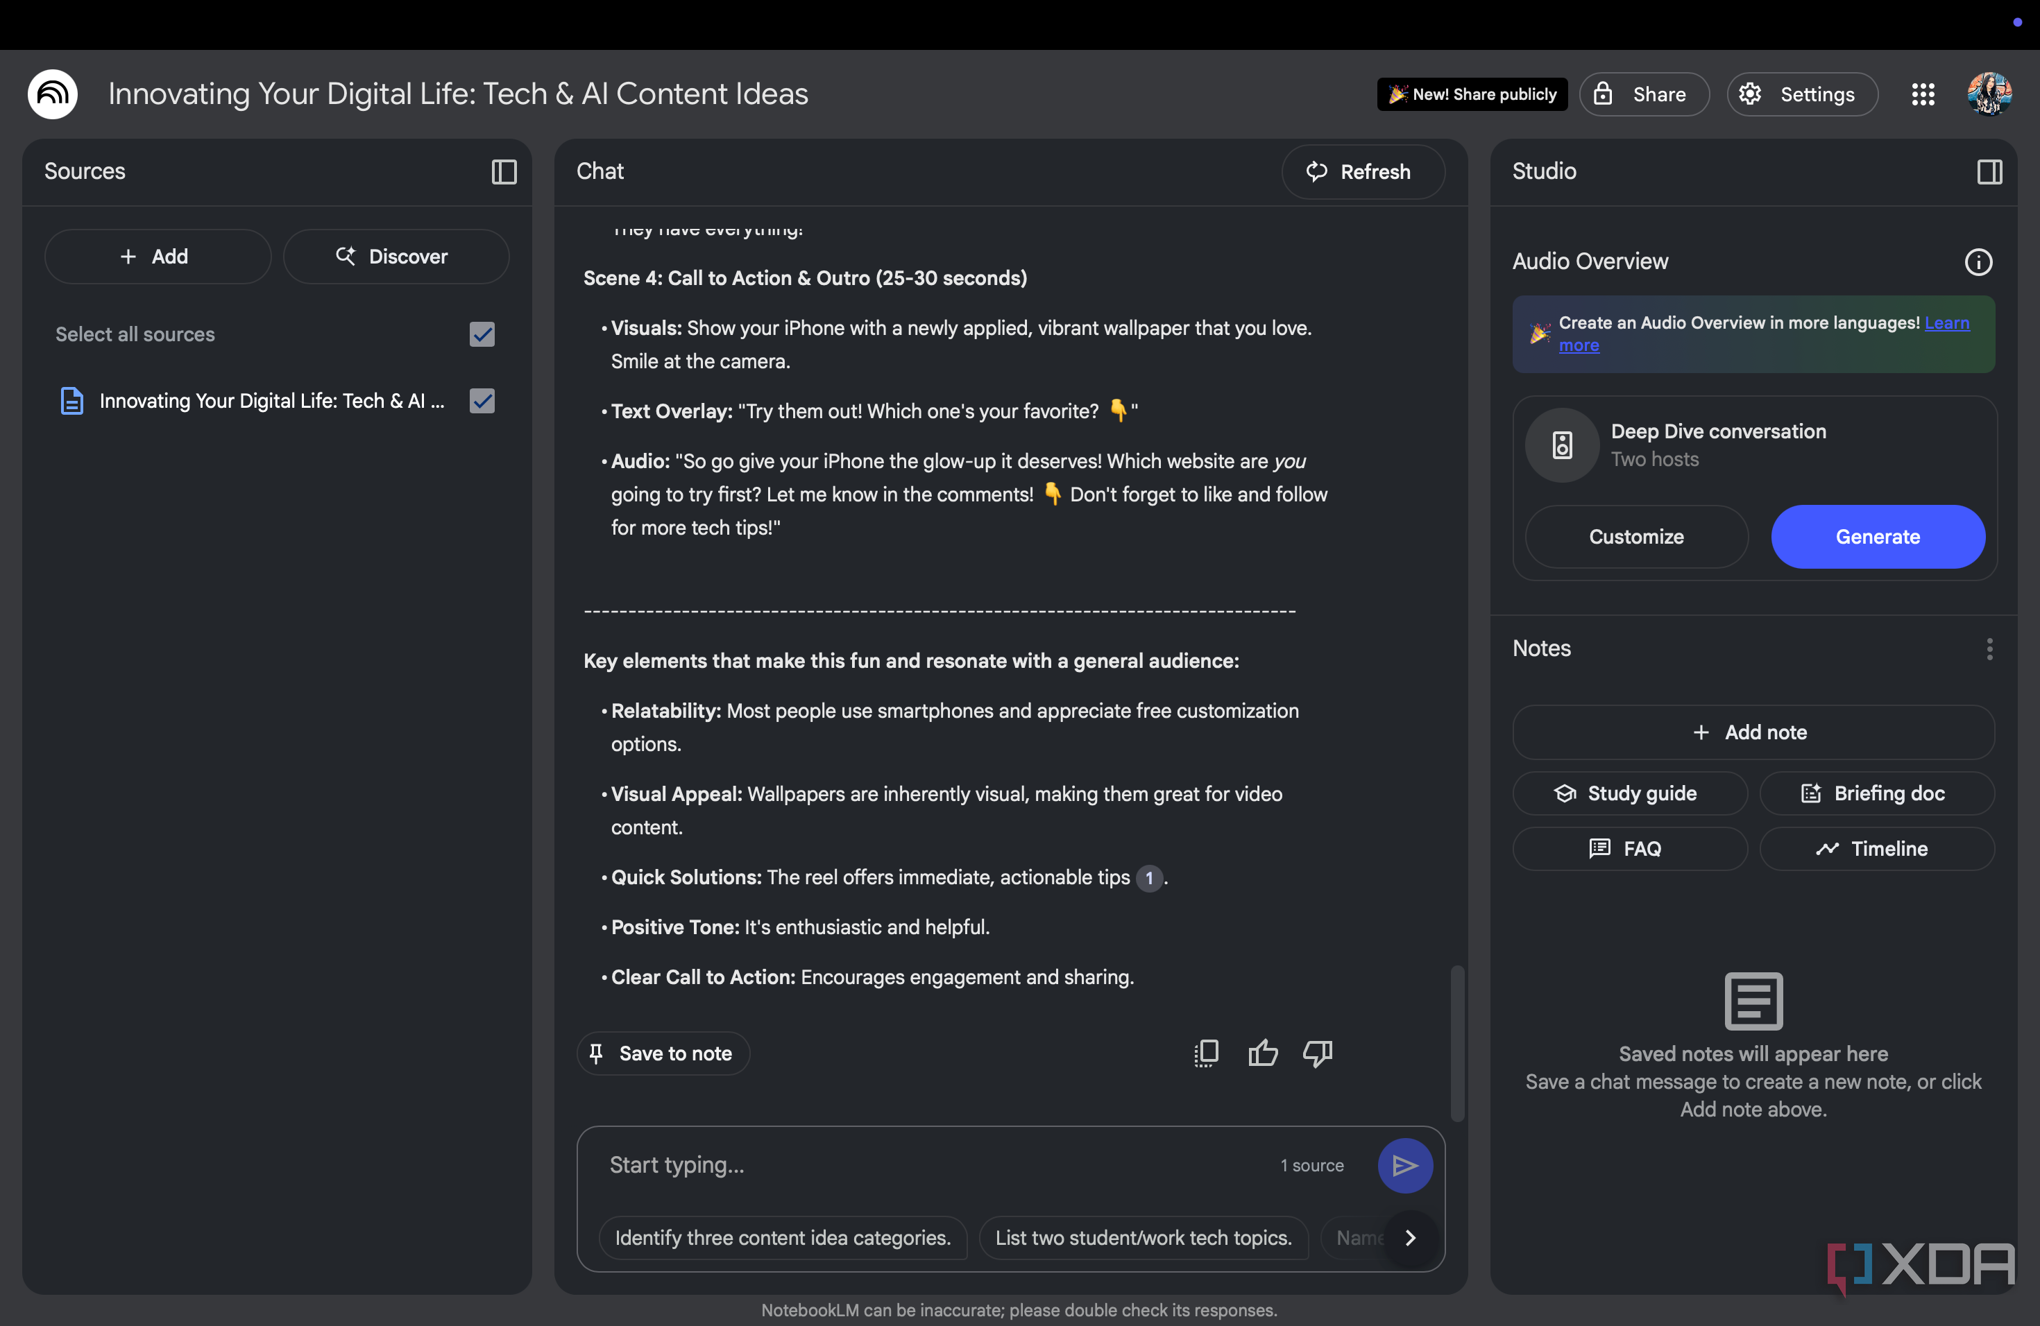The height and width of the screenshot is (1326, 2040).
Task: Refresh the chat
Action: click(x=1362, y=171)
